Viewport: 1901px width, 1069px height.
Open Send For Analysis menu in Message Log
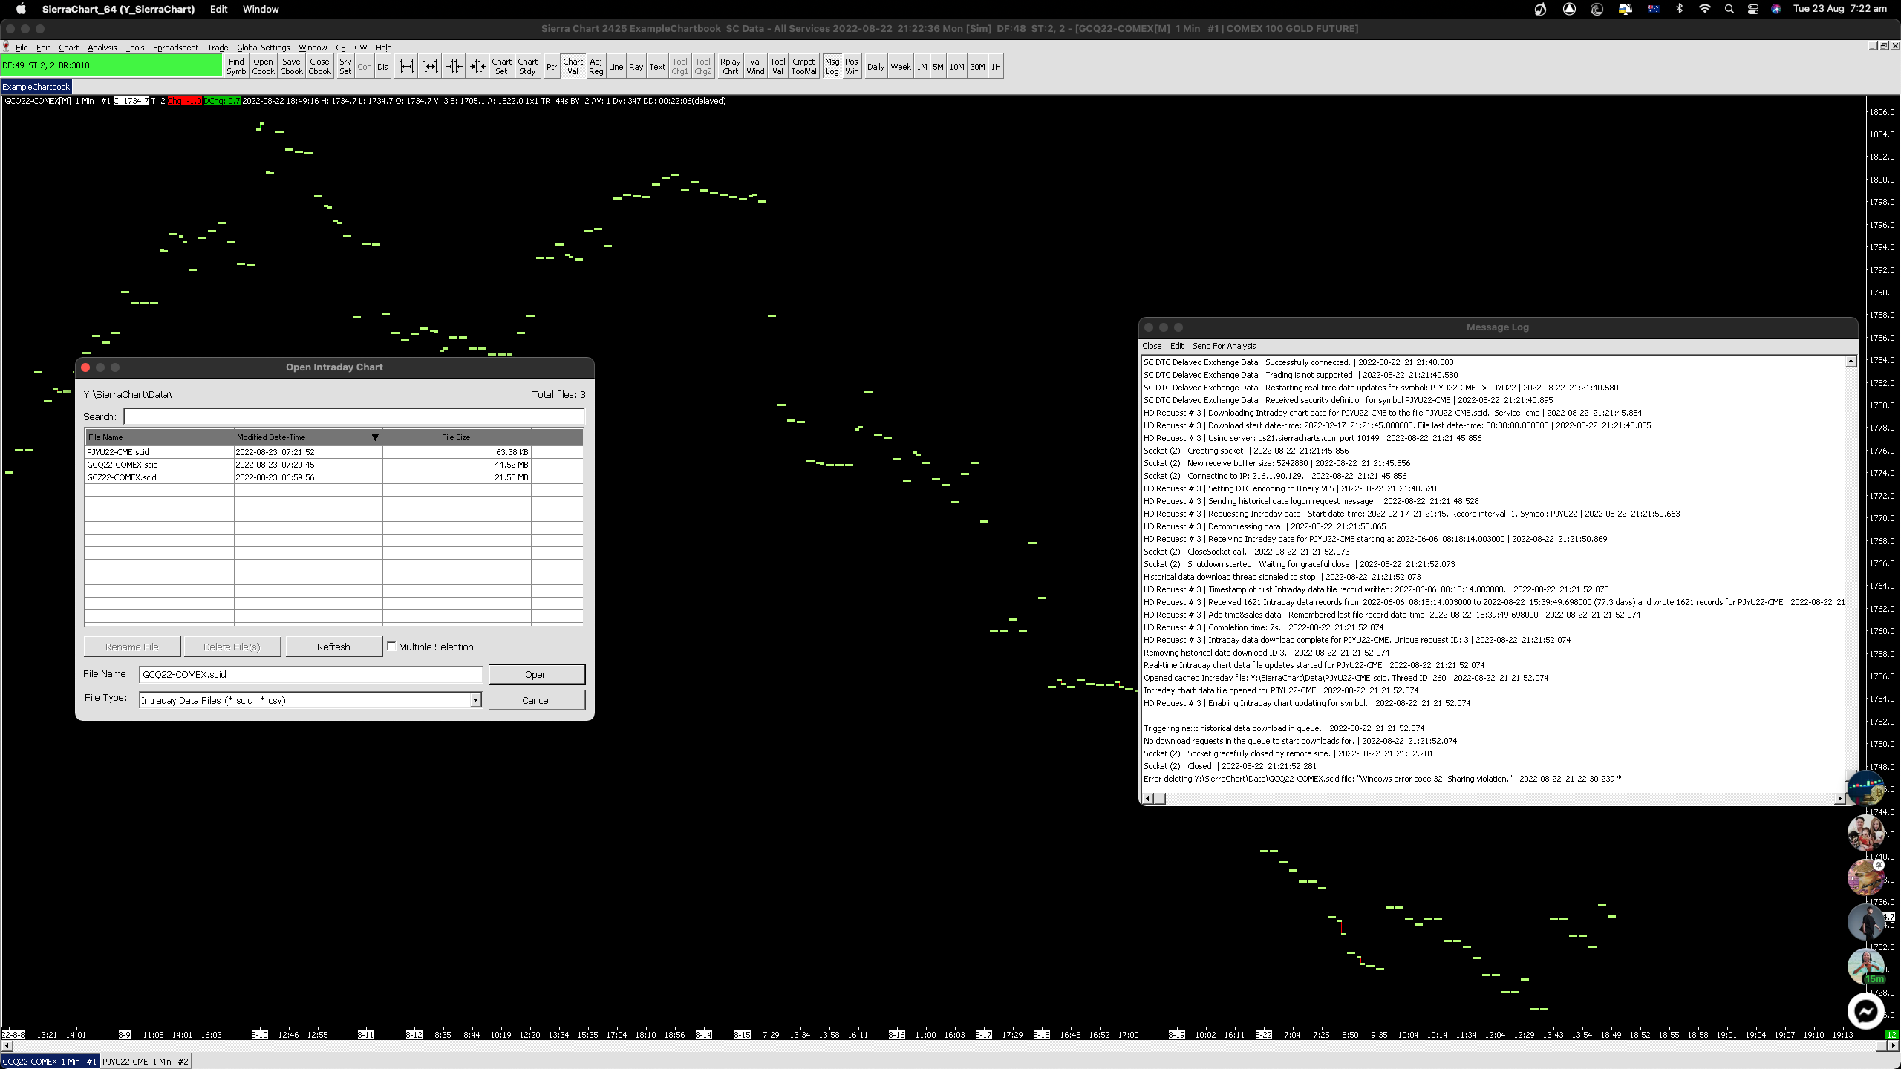coord(1224,346)
